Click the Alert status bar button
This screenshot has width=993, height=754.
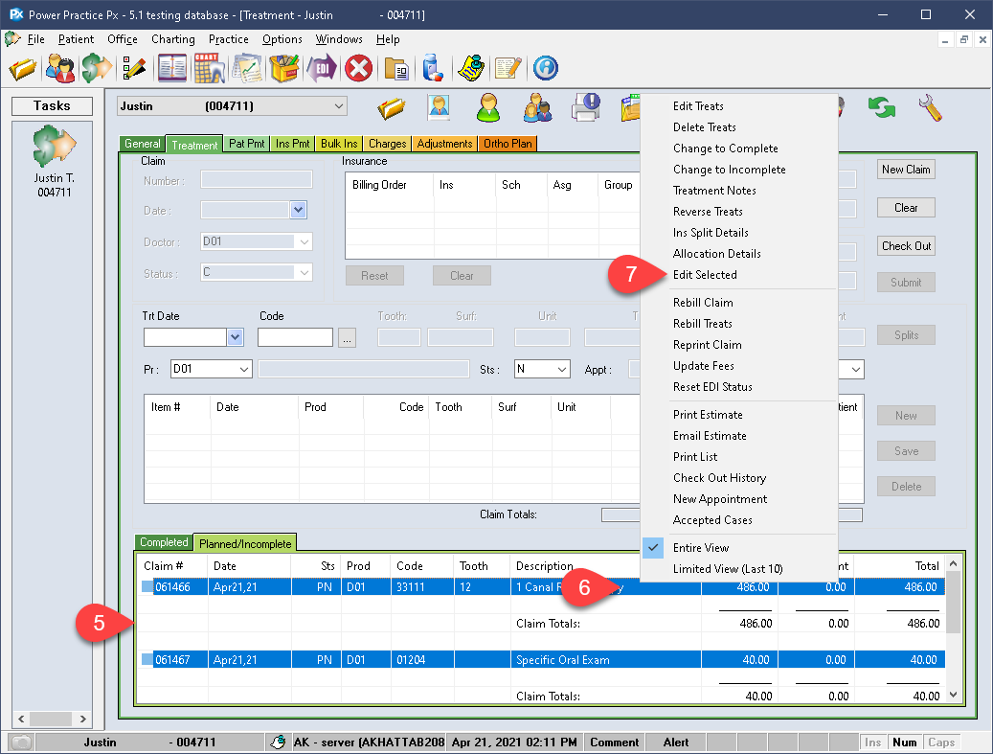pos(676,742)
